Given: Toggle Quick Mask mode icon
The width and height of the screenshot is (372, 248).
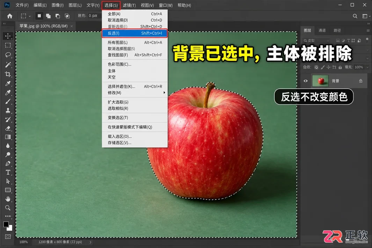Looking at the screenshot, I should click(8, 236).
